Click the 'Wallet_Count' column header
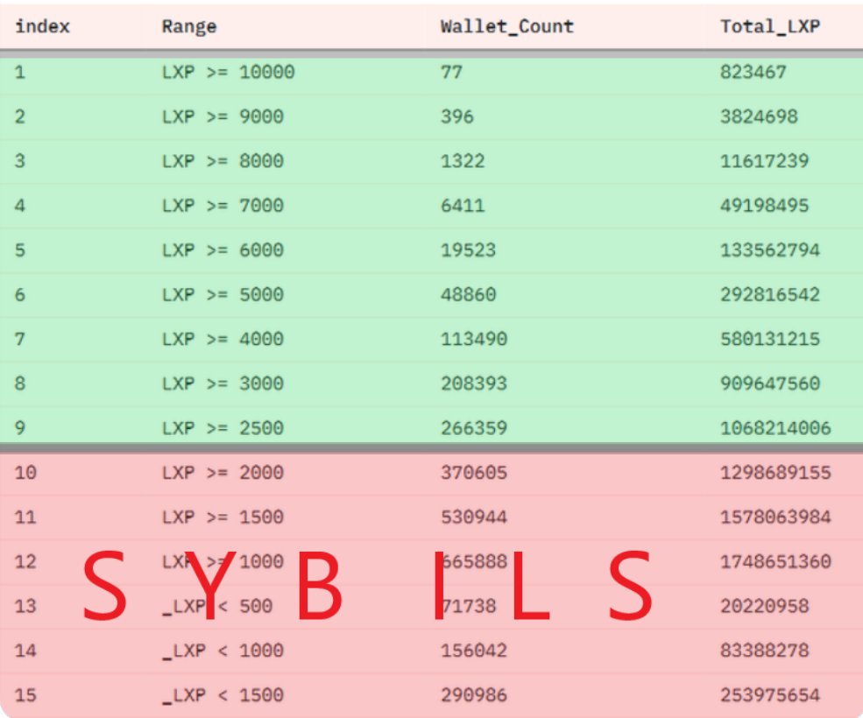This screenshot has width=863, height=718. 507,26
